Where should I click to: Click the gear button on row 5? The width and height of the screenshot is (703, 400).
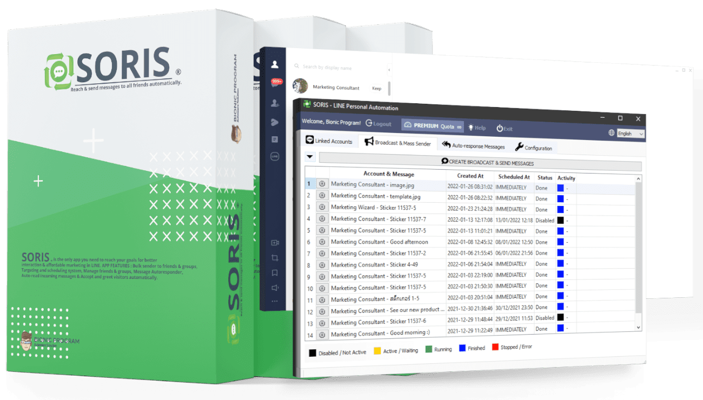coord(322,230)
